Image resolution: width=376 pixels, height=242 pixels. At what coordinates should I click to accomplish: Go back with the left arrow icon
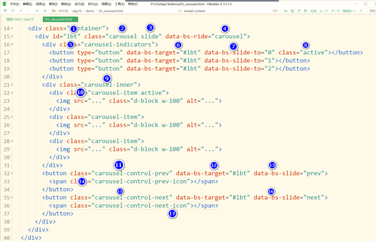(x=21, y=11)
